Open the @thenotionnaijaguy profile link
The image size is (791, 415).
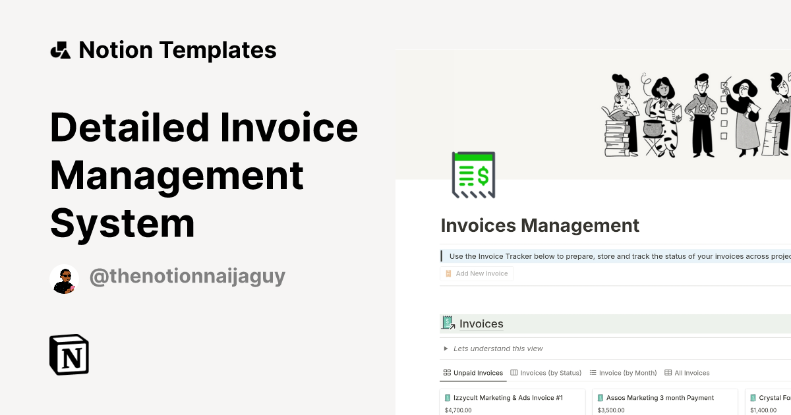187,277
